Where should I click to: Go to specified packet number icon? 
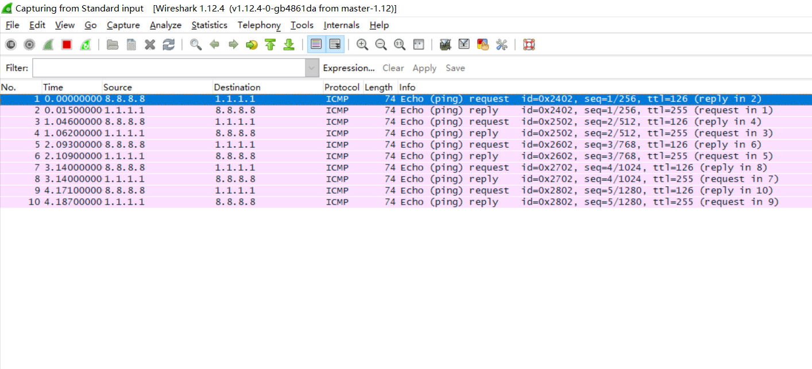(x=252, y=45)
